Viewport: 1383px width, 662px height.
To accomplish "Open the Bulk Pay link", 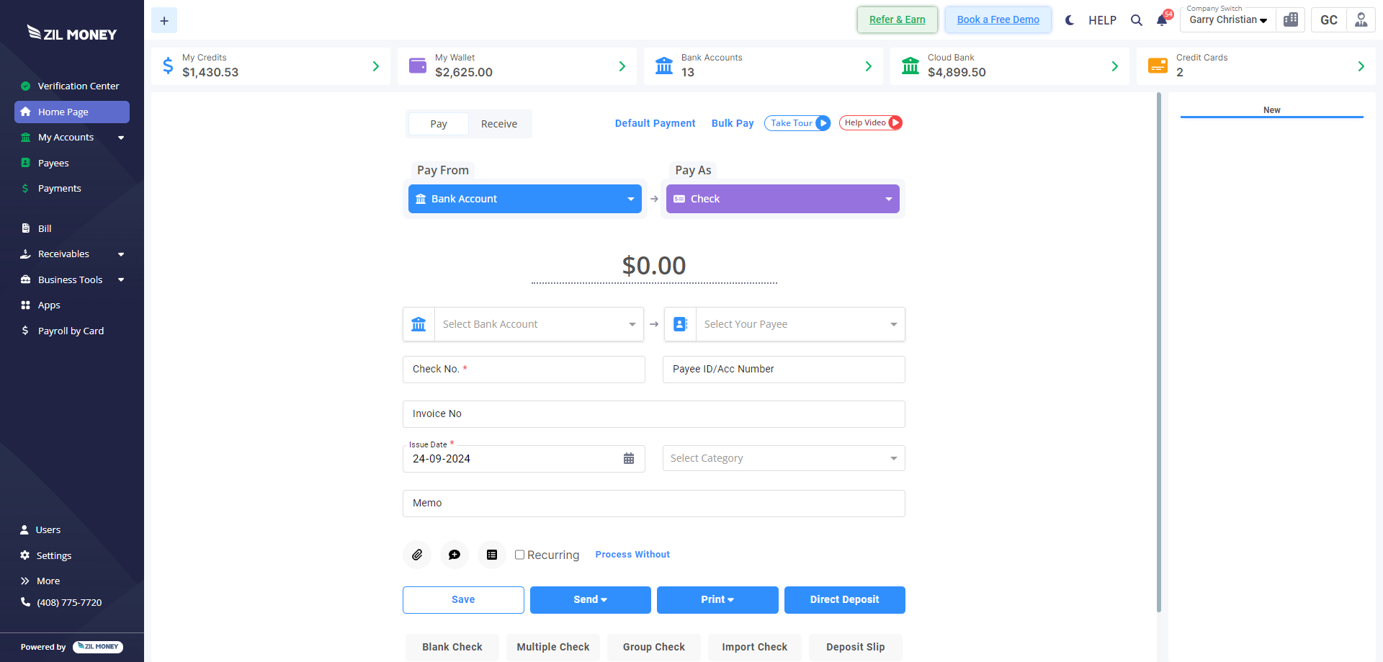I will pyautogui.click(x=733, y=123).
